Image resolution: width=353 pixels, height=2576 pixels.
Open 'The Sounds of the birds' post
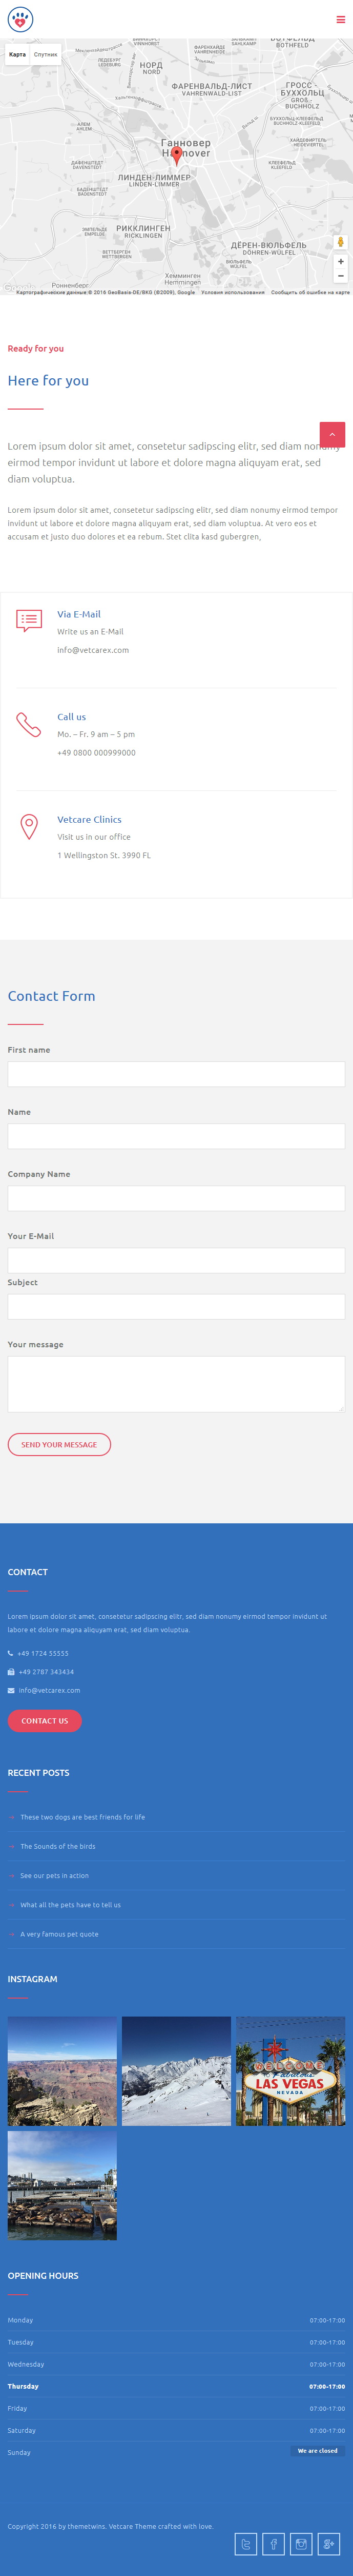pyautogui.click(x=58, y=1846)
